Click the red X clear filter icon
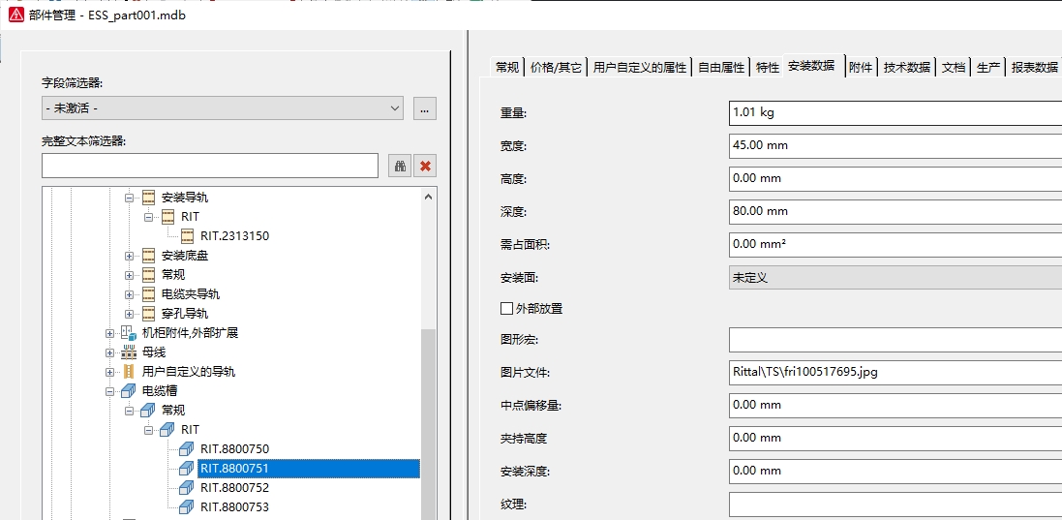1062x520 pixels. click(425, 166)
